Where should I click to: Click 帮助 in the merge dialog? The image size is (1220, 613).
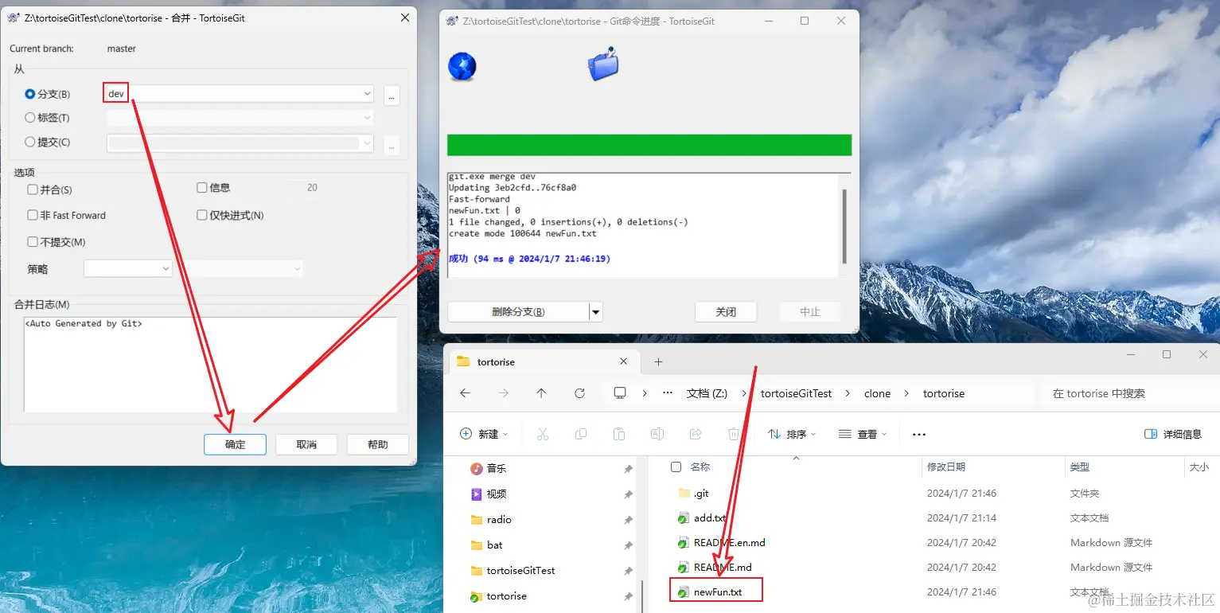(x=378, y=444)
